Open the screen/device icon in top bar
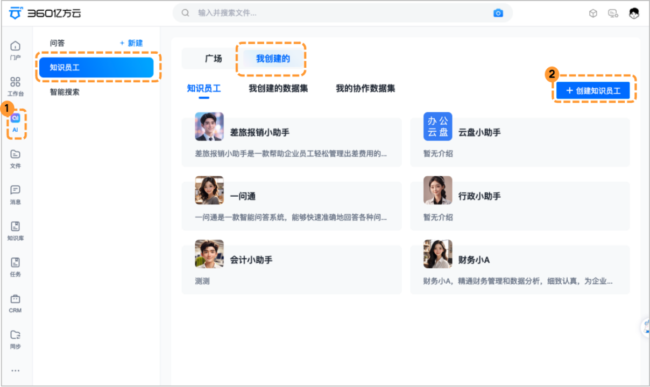Viewport: 650px width, 387px height. pos(613,13)
